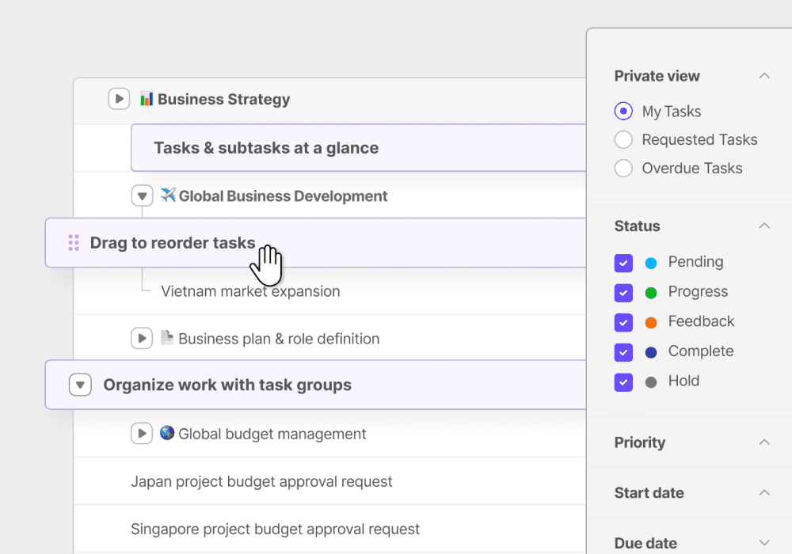Click the Business plan & role definition text
The width and height of the screenshot is (792, 554).
pos(279,339)
